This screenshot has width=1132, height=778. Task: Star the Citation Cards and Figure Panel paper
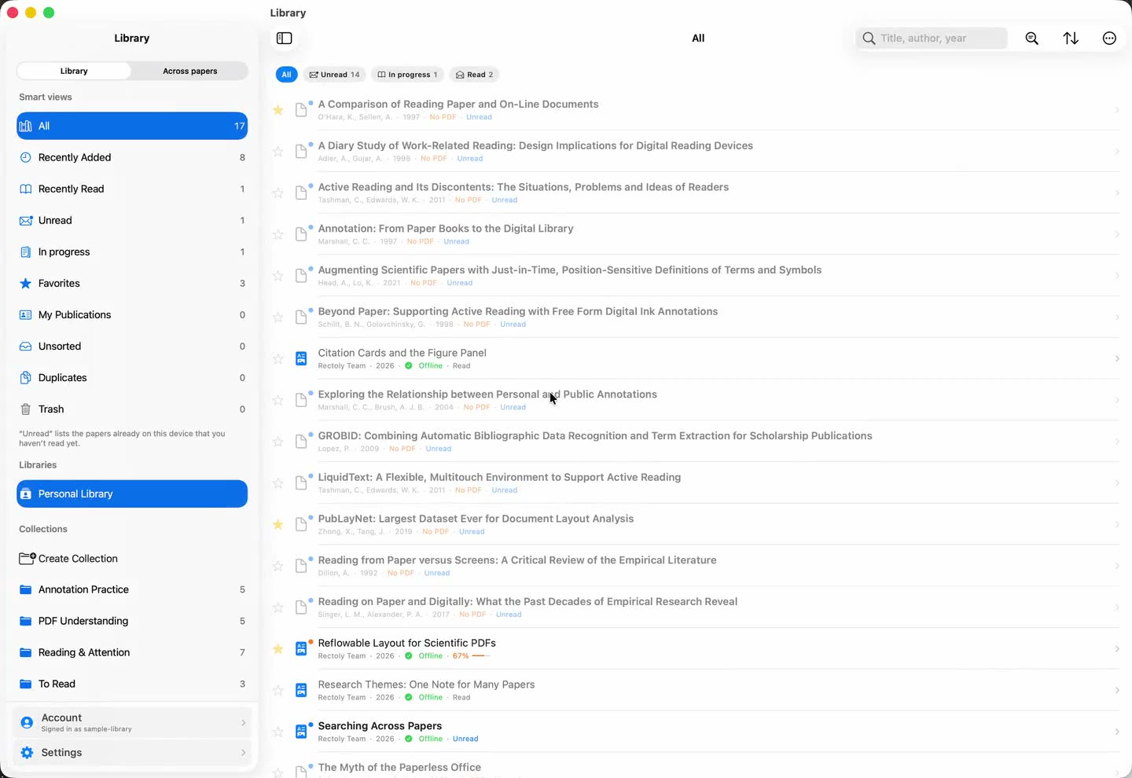coord(277,359)
